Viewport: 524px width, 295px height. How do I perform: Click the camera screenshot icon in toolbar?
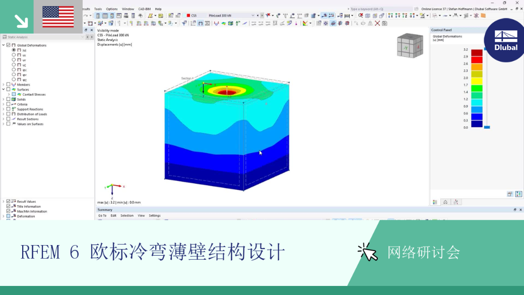384,23
